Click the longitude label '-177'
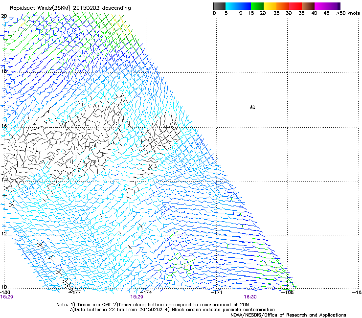362x318 pixels. point(75,293)
